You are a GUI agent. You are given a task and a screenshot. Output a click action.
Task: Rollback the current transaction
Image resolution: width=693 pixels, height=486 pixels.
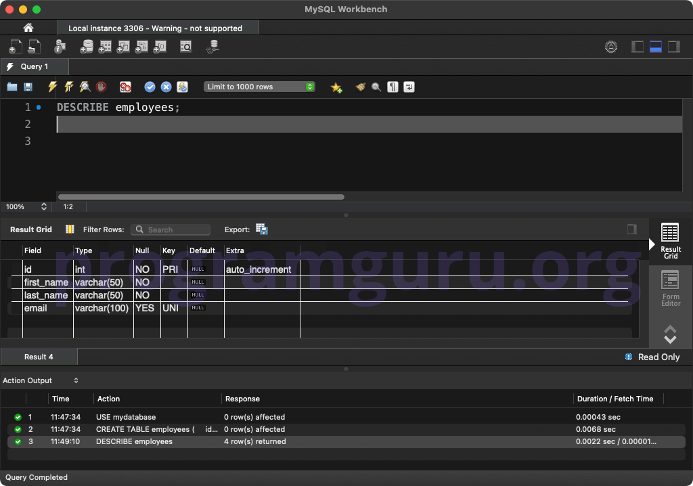[x=166, y=87]
